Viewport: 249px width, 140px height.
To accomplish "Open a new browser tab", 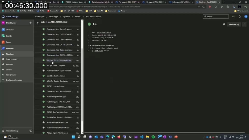I will point(224,2).
